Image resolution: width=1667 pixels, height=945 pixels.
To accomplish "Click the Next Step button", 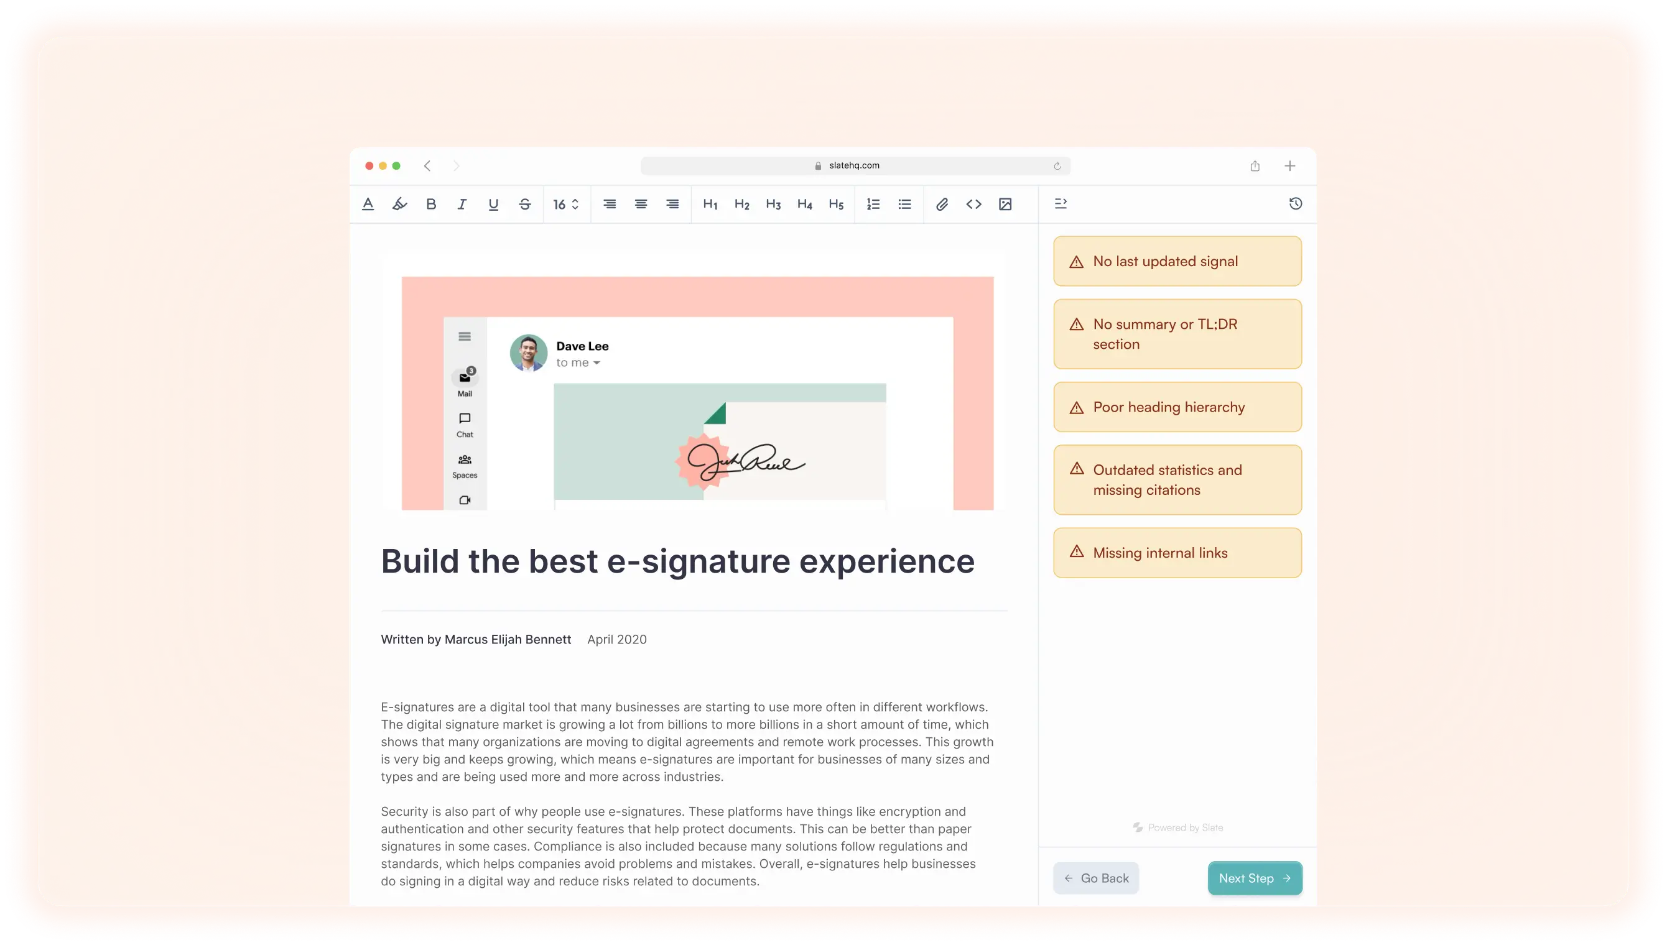I will click(1254, 877).
